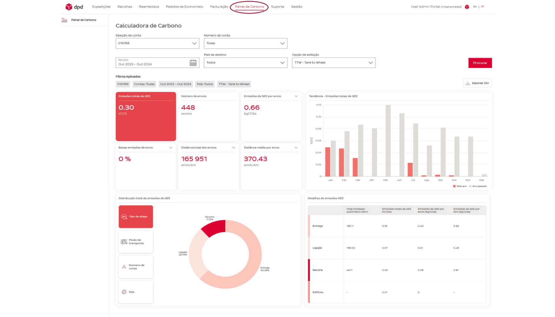The height and width of the screenshot is (317, 555).
Task: Click the Recolha row in the emissions table
Action: pos(397,270)
